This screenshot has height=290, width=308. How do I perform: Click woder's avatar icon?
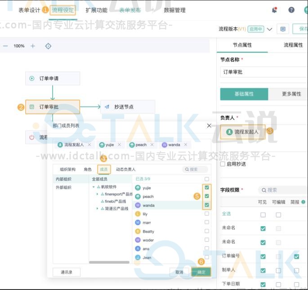tap(138, 240)
